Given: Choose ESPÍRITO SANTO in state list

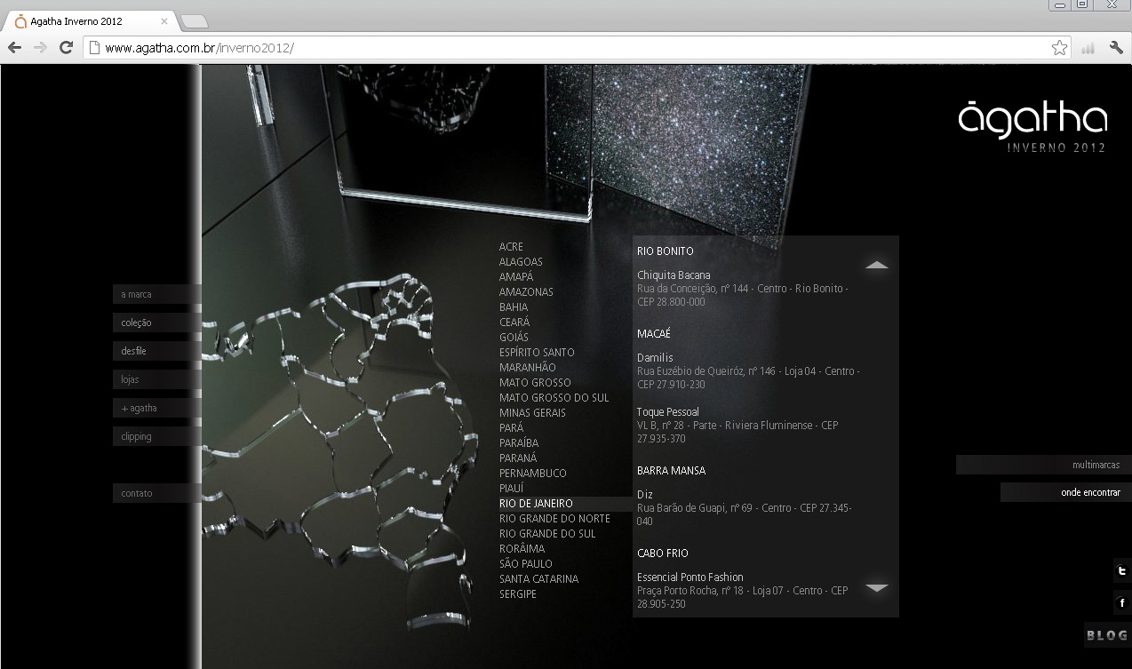Looking at the screenshot, I should click(x=537, y=353).
